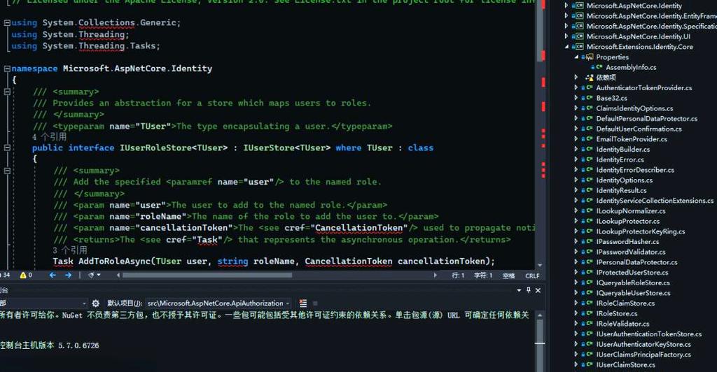Click the C# file icon beside Base32.cs
This screenshot has width=717, height=372.
click(x=590, y=98)
